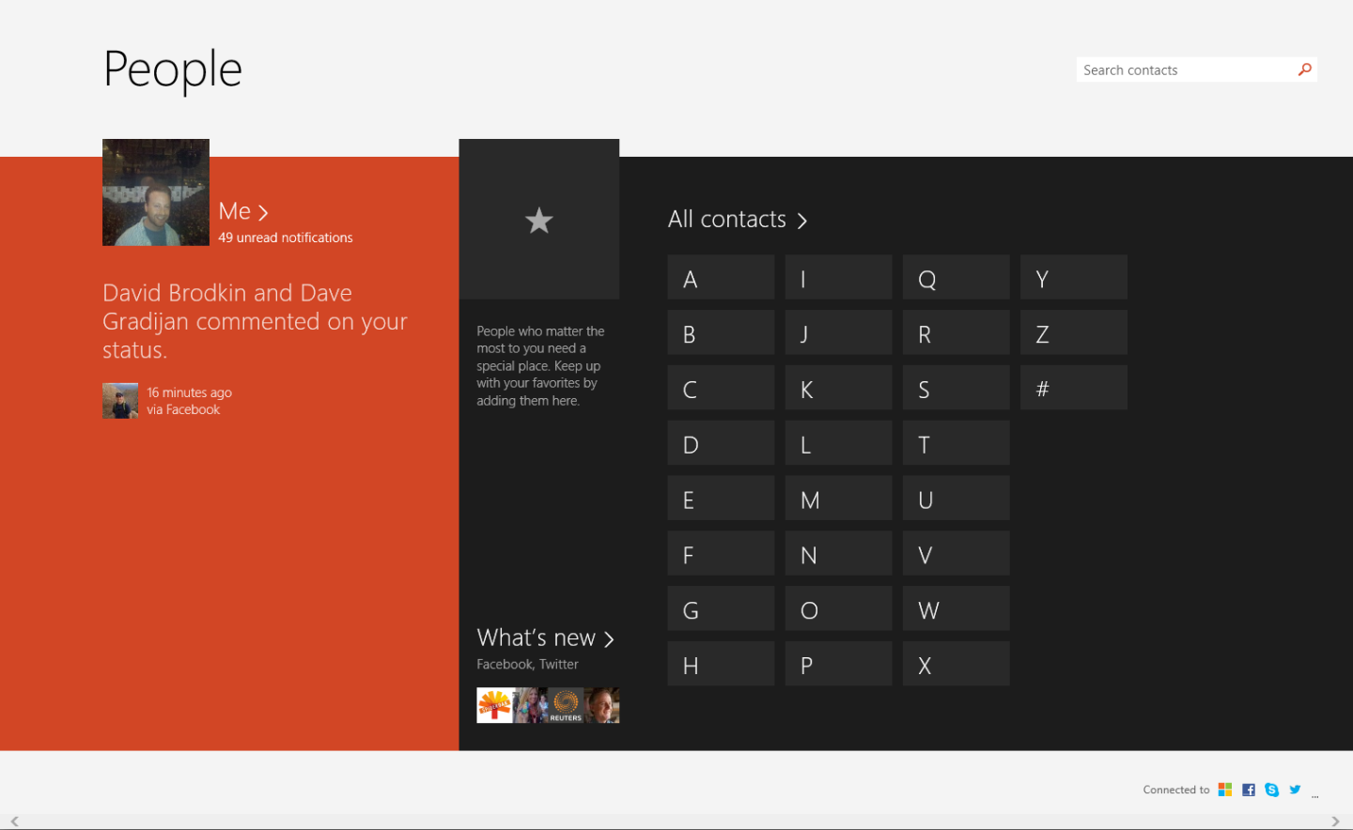Screen dimensions: 1353x830
Task: Click the search magnifier in Search contacts box
Action: tap(1304, 69)
